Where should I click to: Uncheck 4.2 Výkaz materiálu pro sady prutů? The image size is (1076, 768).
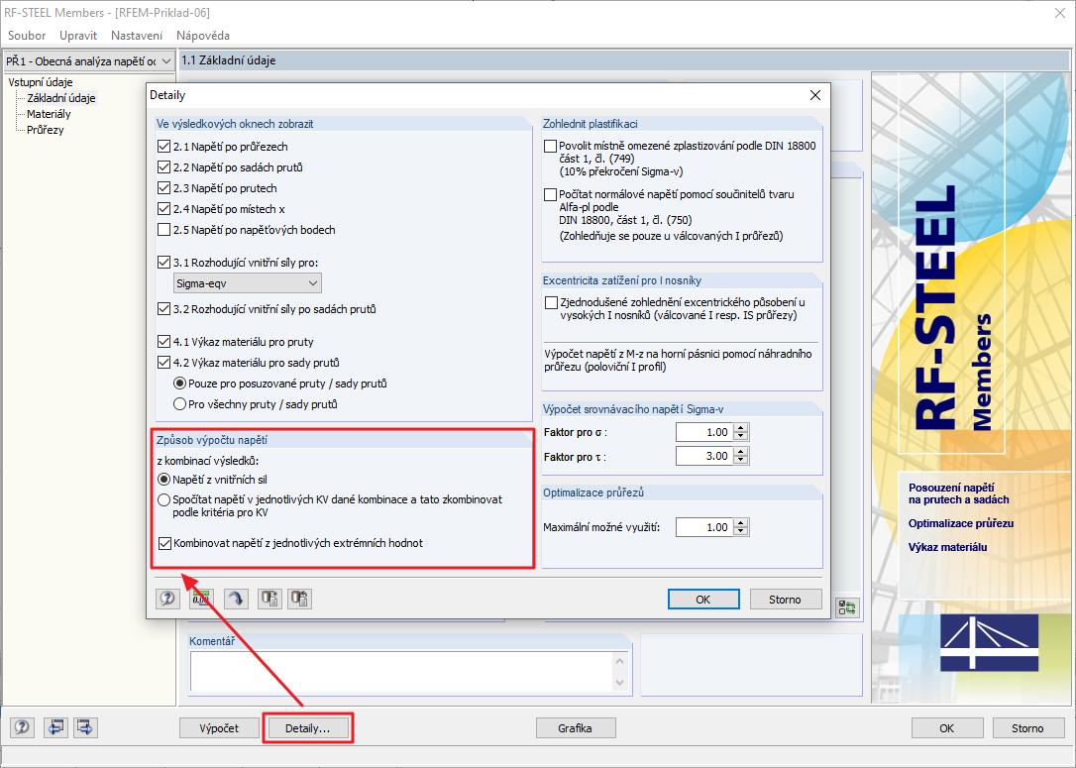click(164, 363)
